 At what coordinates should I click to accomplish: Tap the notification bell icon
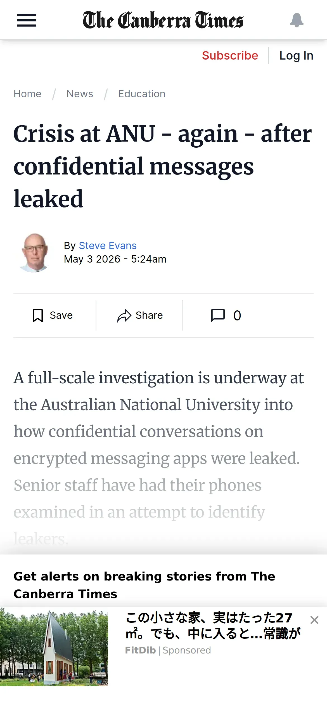[x=297, y=20]
